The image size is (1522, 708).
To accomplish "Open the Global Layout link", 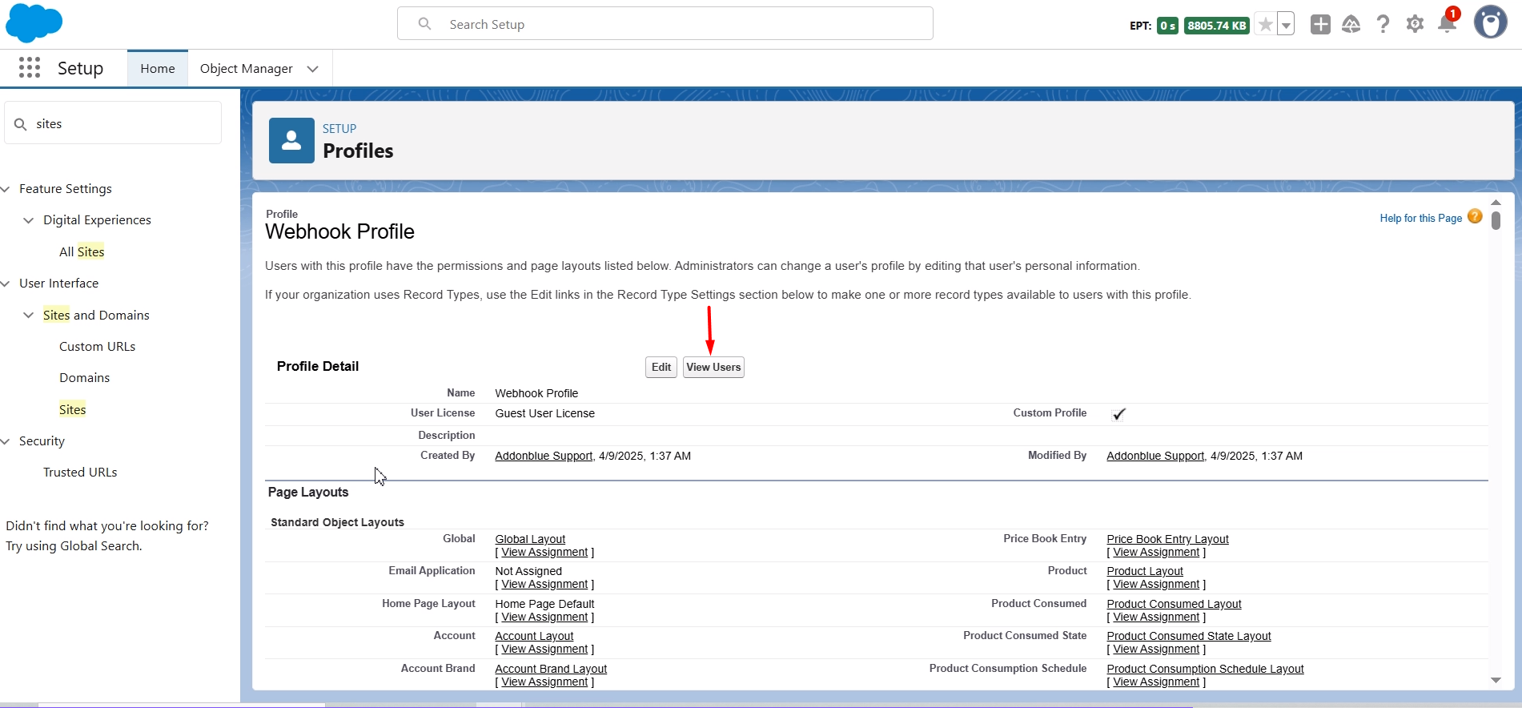I will click(x=530, y=539).
